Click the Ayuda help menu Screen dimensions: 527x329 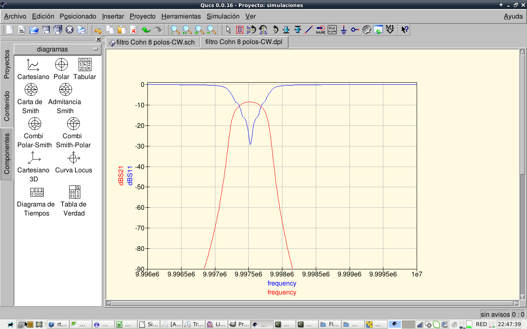pos(513,16)
